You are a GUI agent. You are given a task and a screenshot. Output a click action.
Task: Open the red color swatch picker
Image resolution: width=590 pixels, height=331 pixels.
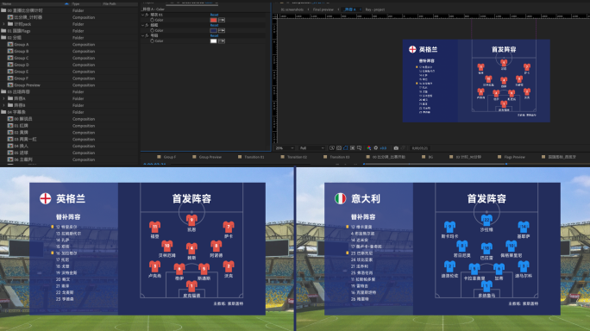[213, 20]
